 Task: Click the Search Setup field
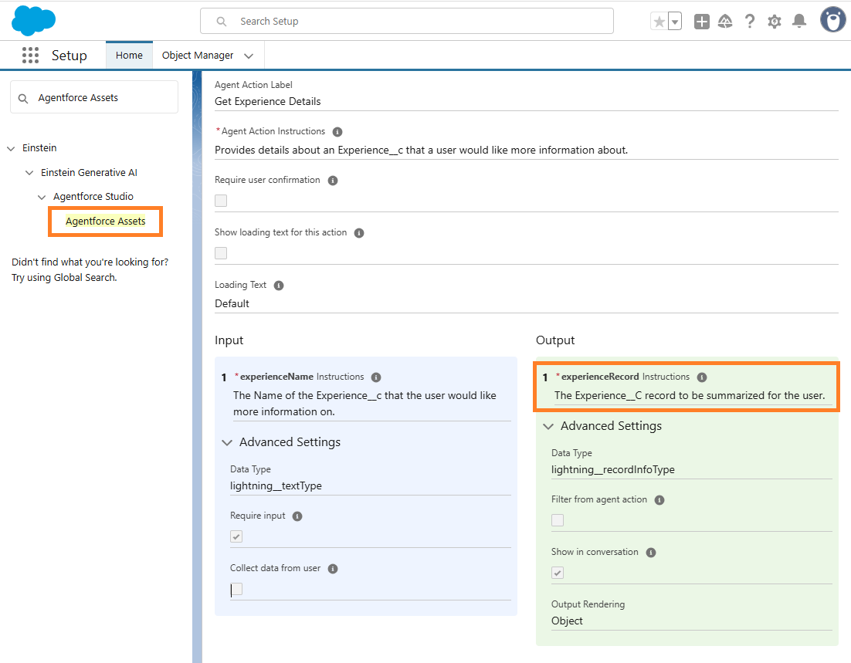pos(407,21)
